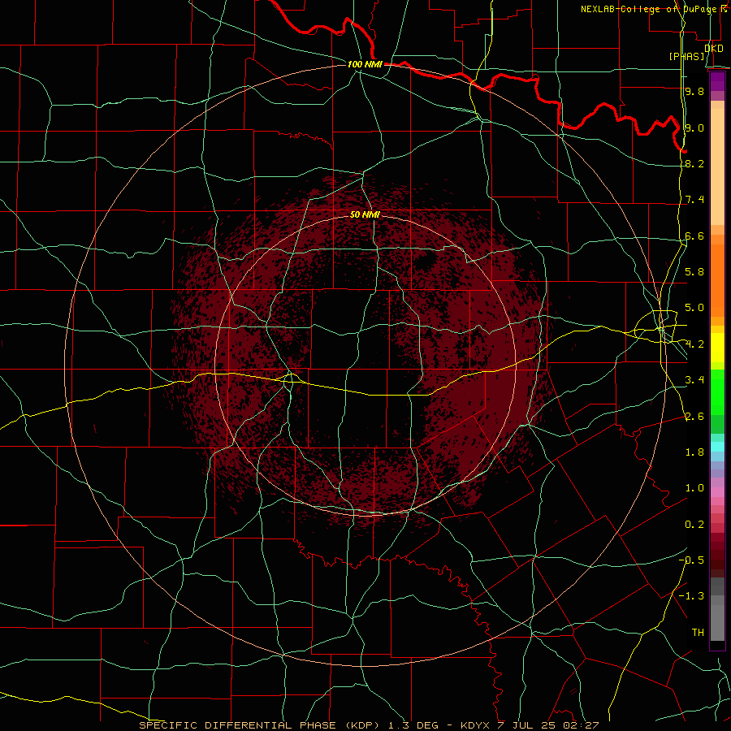Click the TH label on color scale
The height and width of the screenshot is (731, 731).
click(x=698, y=633)
